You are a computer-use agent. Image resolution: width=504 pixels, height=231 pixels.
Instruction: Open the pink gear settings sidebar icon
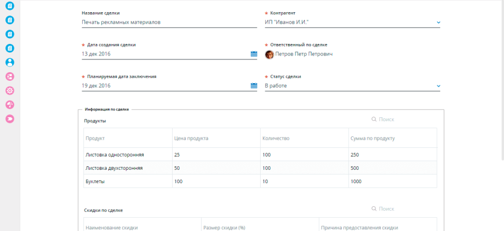[10, 91]
